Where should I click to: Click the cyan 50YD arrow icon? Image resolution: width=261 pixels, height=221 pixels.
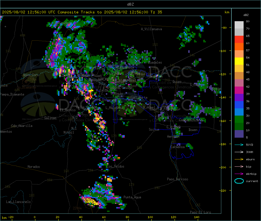pyautogui.click(x=239, y=145)
